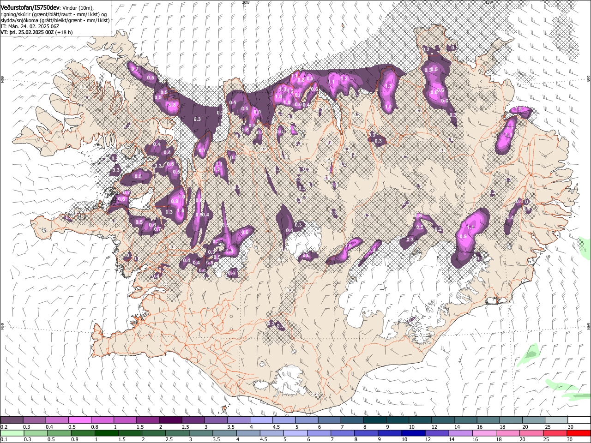This screenshot has height=443, width=591.
Task: Click the 'slydda/snjókoma (grátt/bleikt/grænt - mm/1klst)' line
Action: click(x=55, y=20)
